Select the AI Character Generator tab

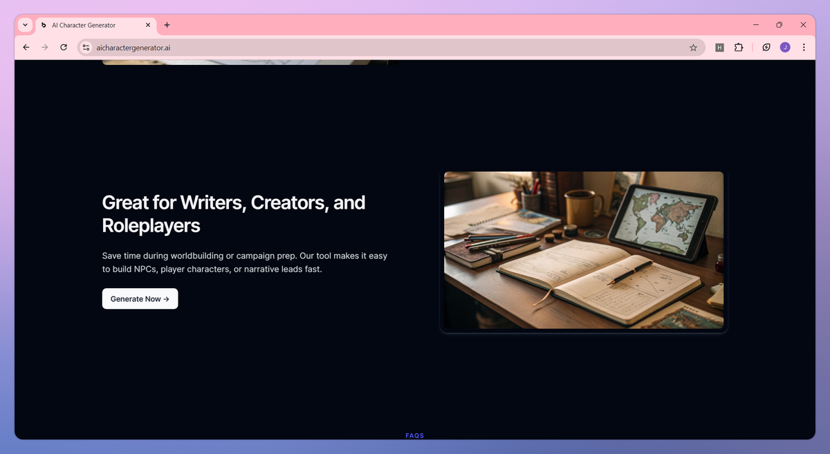(95, 25)
